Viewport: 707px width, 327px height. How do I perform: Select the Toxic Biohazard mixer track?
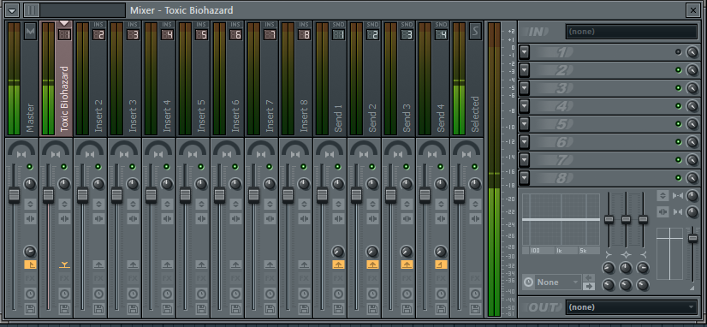pos(56,79)
